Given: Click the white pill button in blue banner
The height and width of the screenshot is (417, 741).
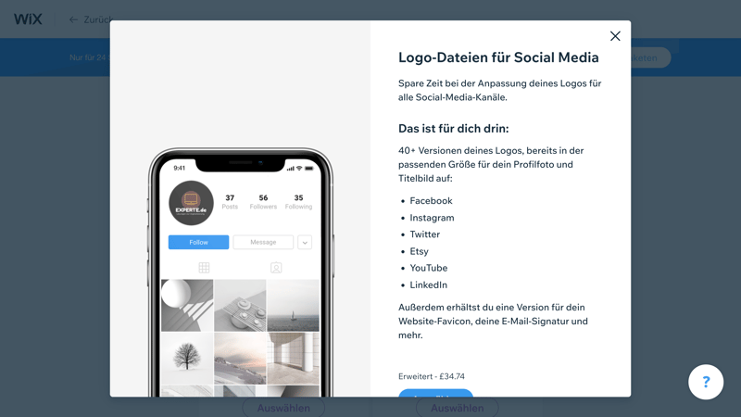Looking at the screenshot, I should [650, 57].
